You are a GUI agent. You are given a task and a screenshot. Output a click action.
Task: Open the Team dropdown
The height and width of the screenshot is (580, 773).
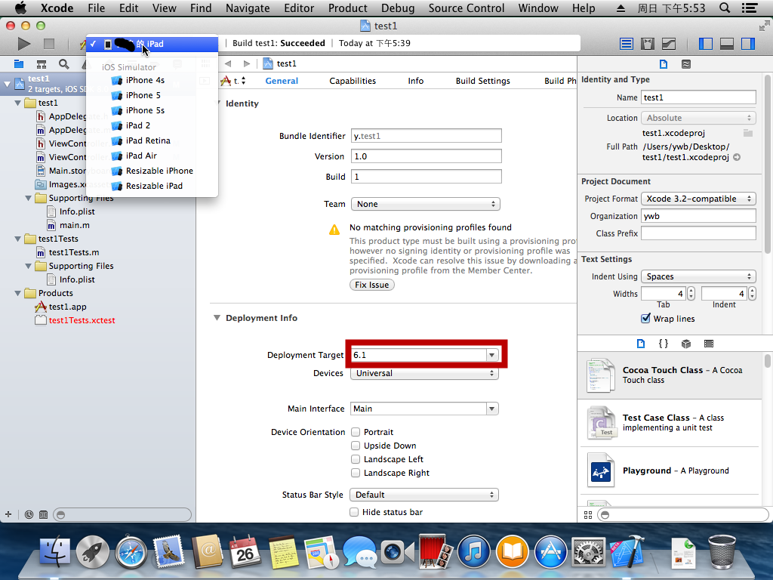click(x=426, y=204)
